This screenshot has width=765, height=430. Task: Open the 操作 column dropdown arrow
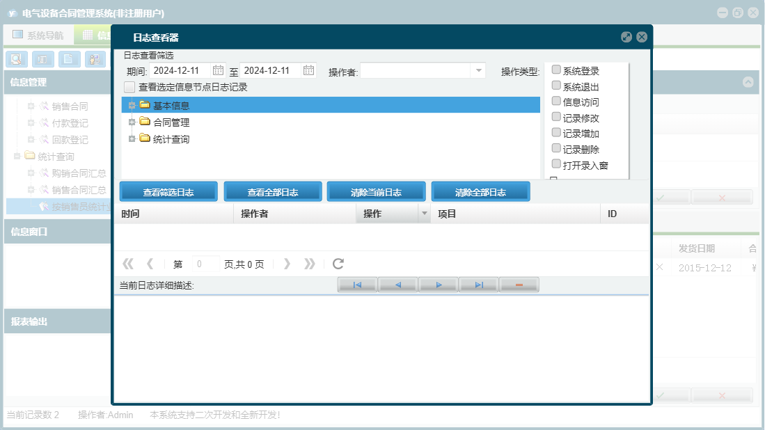424,214
